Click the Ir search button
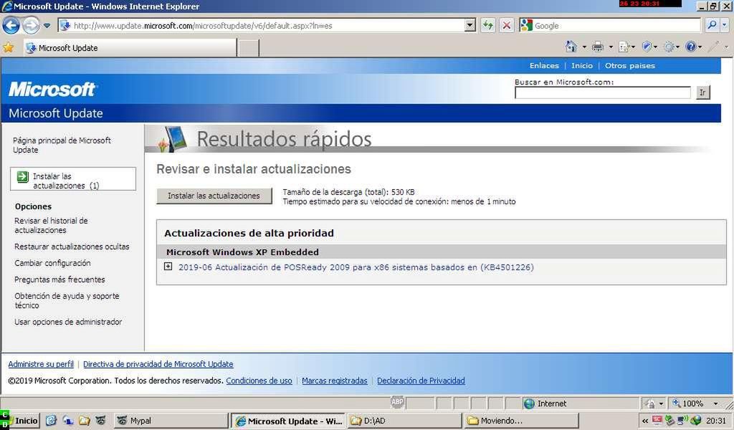This screenshot has height=430, width=734. [x=702, y=92]
